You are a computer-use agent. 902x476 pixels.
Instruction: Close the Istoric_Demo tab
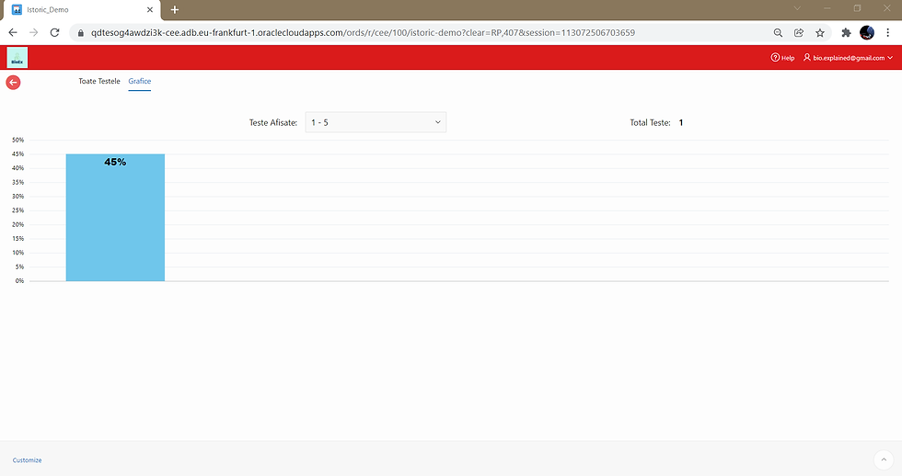149,10
